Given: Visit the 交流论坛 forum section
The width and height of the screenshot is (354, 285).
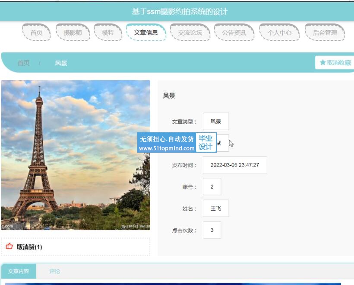Looking at the screenshot, I should click(x=190, y=32).
